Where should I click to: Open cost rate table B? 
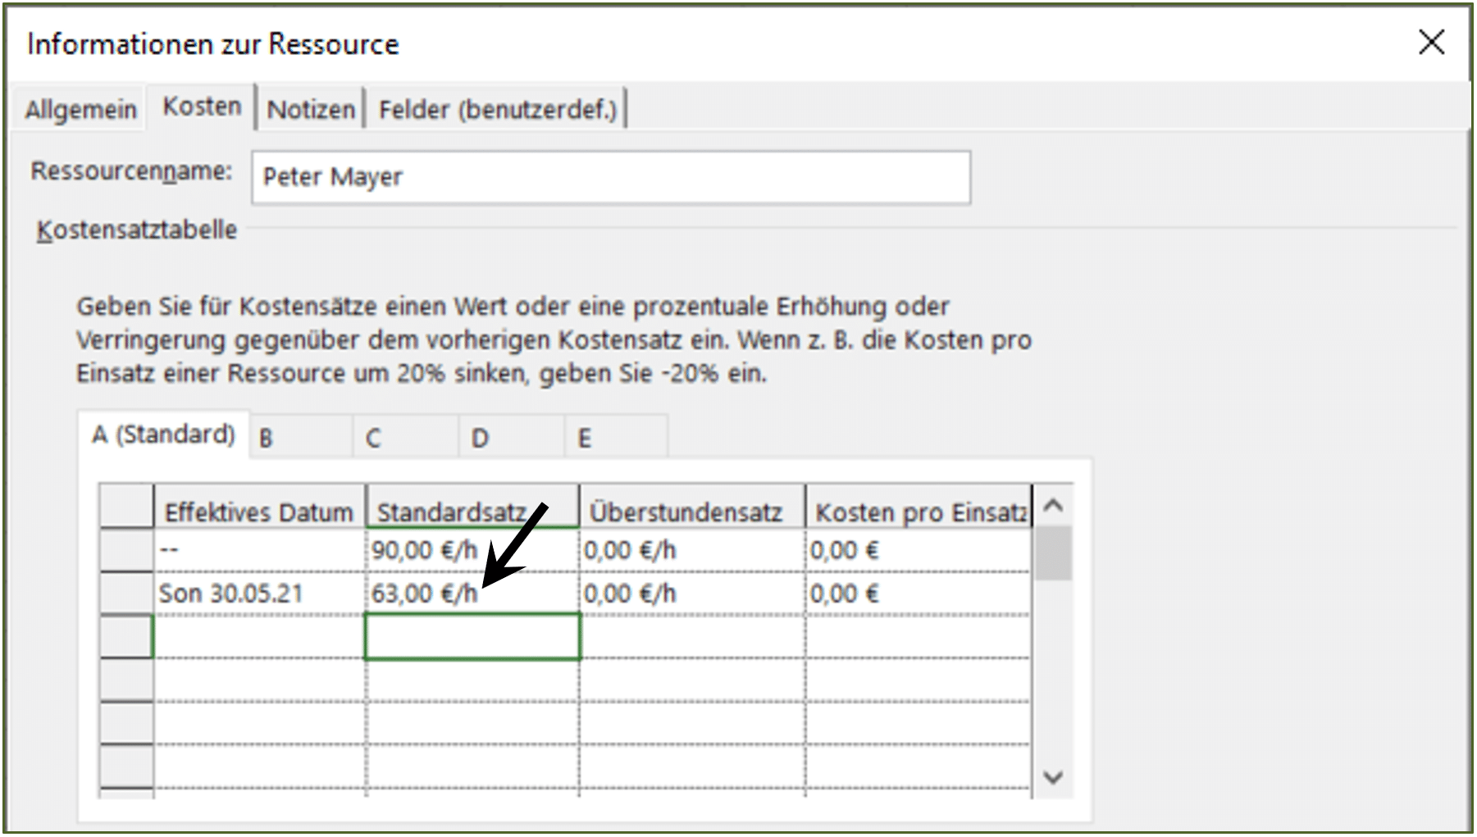pos(301,437)
